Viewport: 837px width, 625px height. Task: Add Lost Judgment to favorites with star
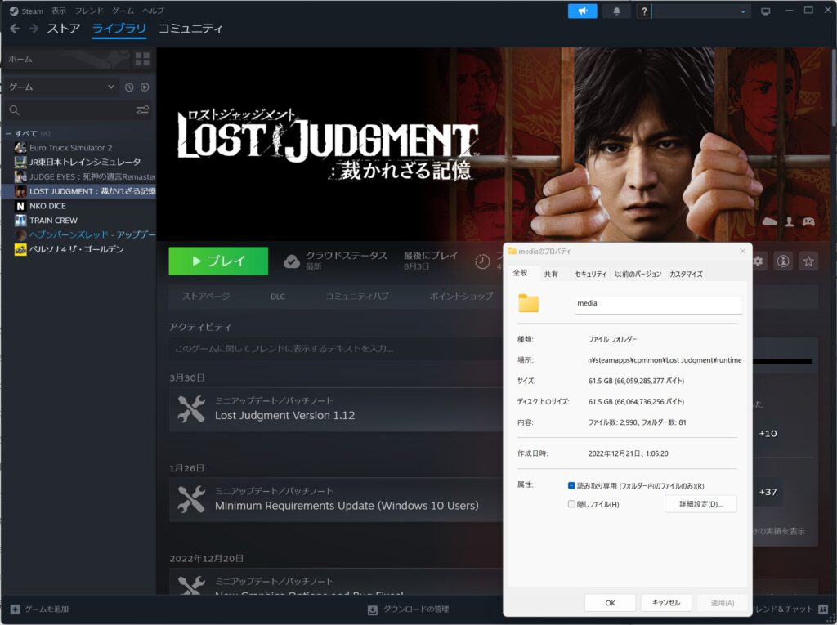(x=808, y=261)
